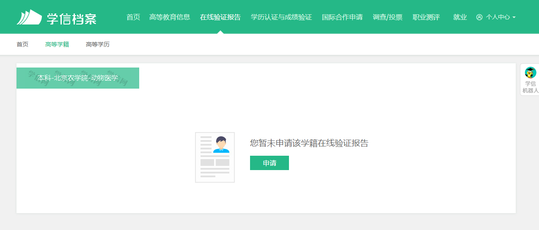This screenshot has width=539, height=230.
Task: Click 首页 in the sub navigation
Action: [22, 44]
